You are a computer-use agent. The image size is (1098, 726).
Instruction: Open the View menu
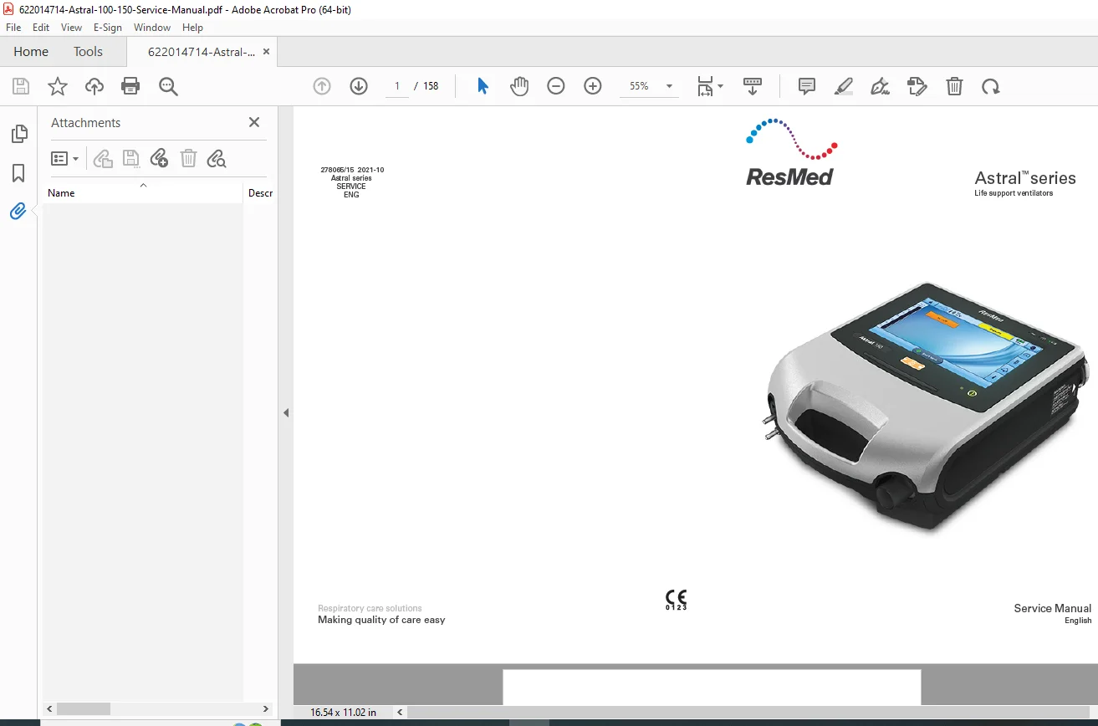71,28
